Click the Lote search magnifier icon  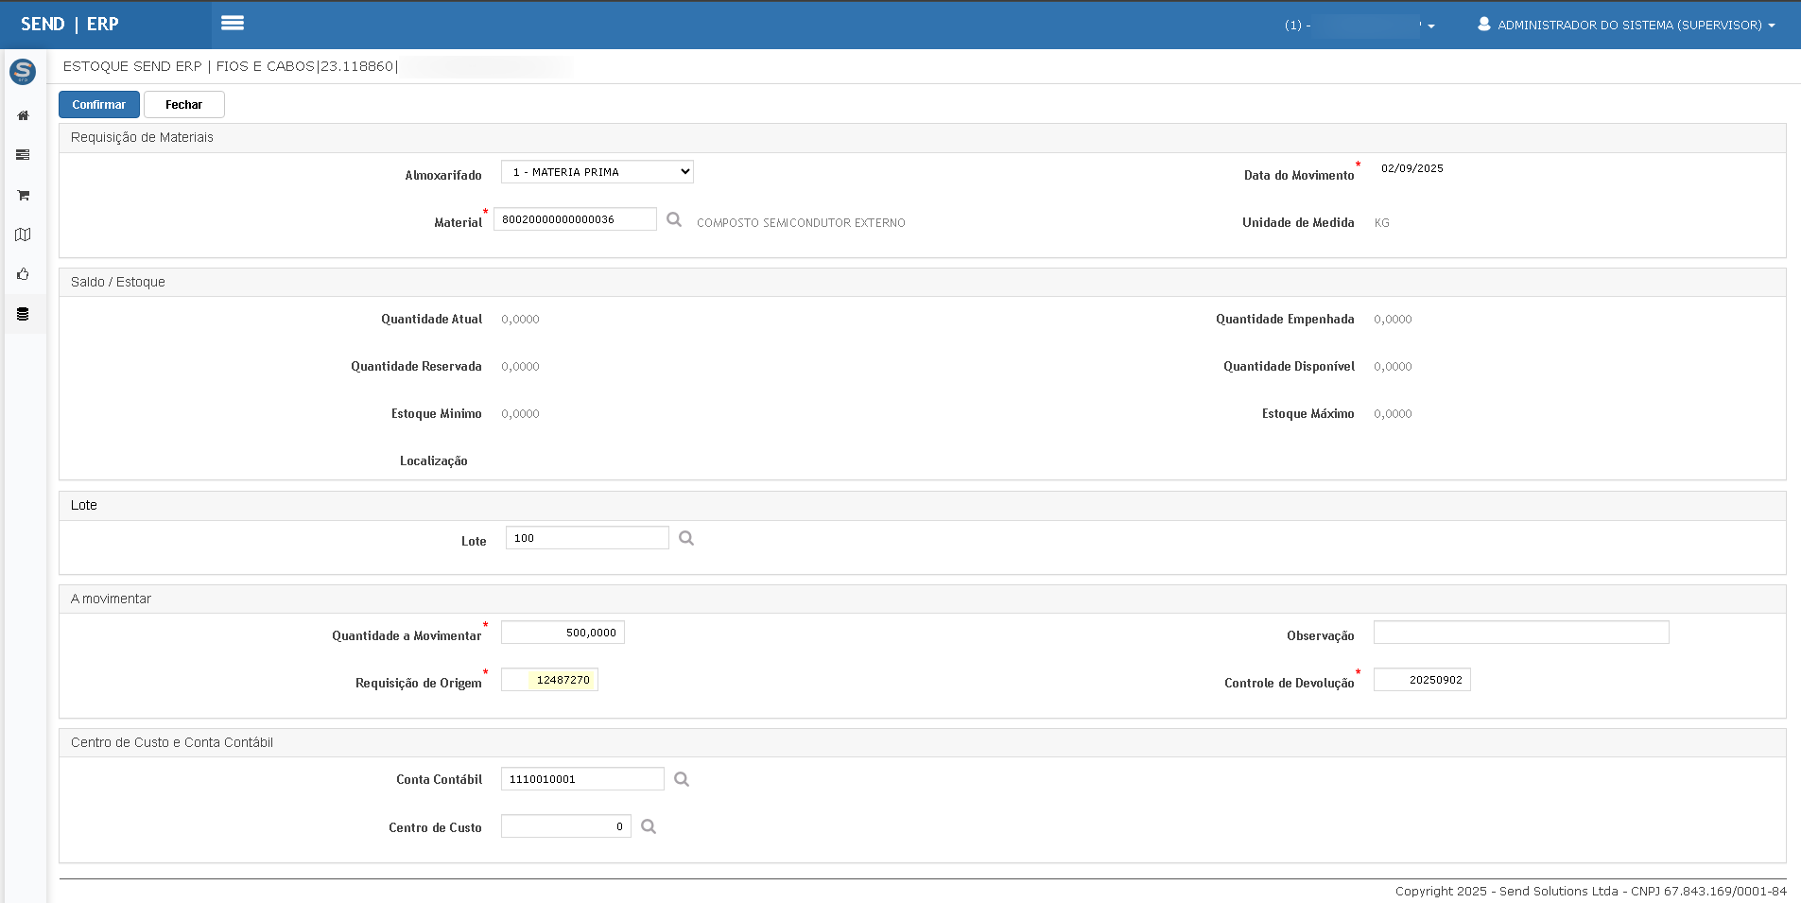click(686, 538)
